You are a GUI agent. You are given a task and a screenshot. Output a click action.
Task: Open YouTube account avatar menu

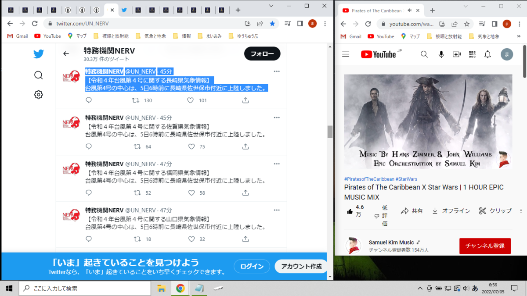pyautogui.click(x=507, y=54)
